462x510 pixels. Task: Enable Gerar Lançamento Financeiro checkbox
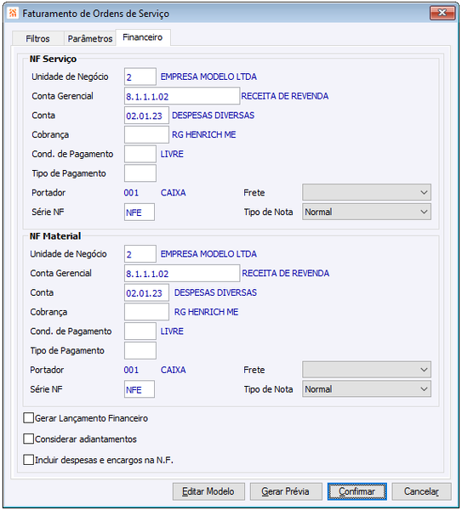29,418
